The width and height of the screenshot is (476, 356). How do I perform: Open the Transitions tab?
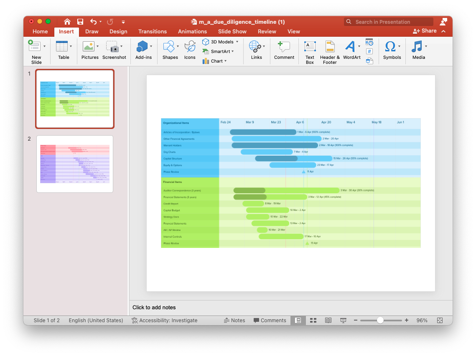click(153, 32)
